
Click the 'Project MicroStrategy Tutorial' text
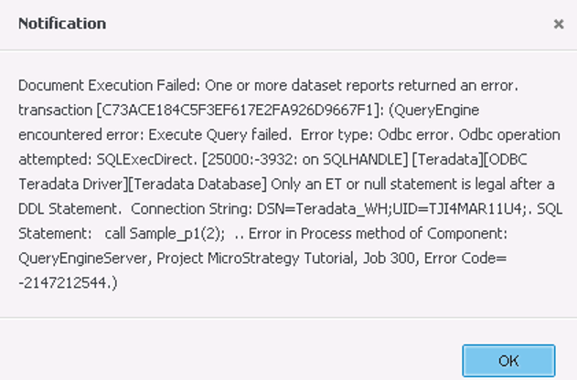(256, 259)
